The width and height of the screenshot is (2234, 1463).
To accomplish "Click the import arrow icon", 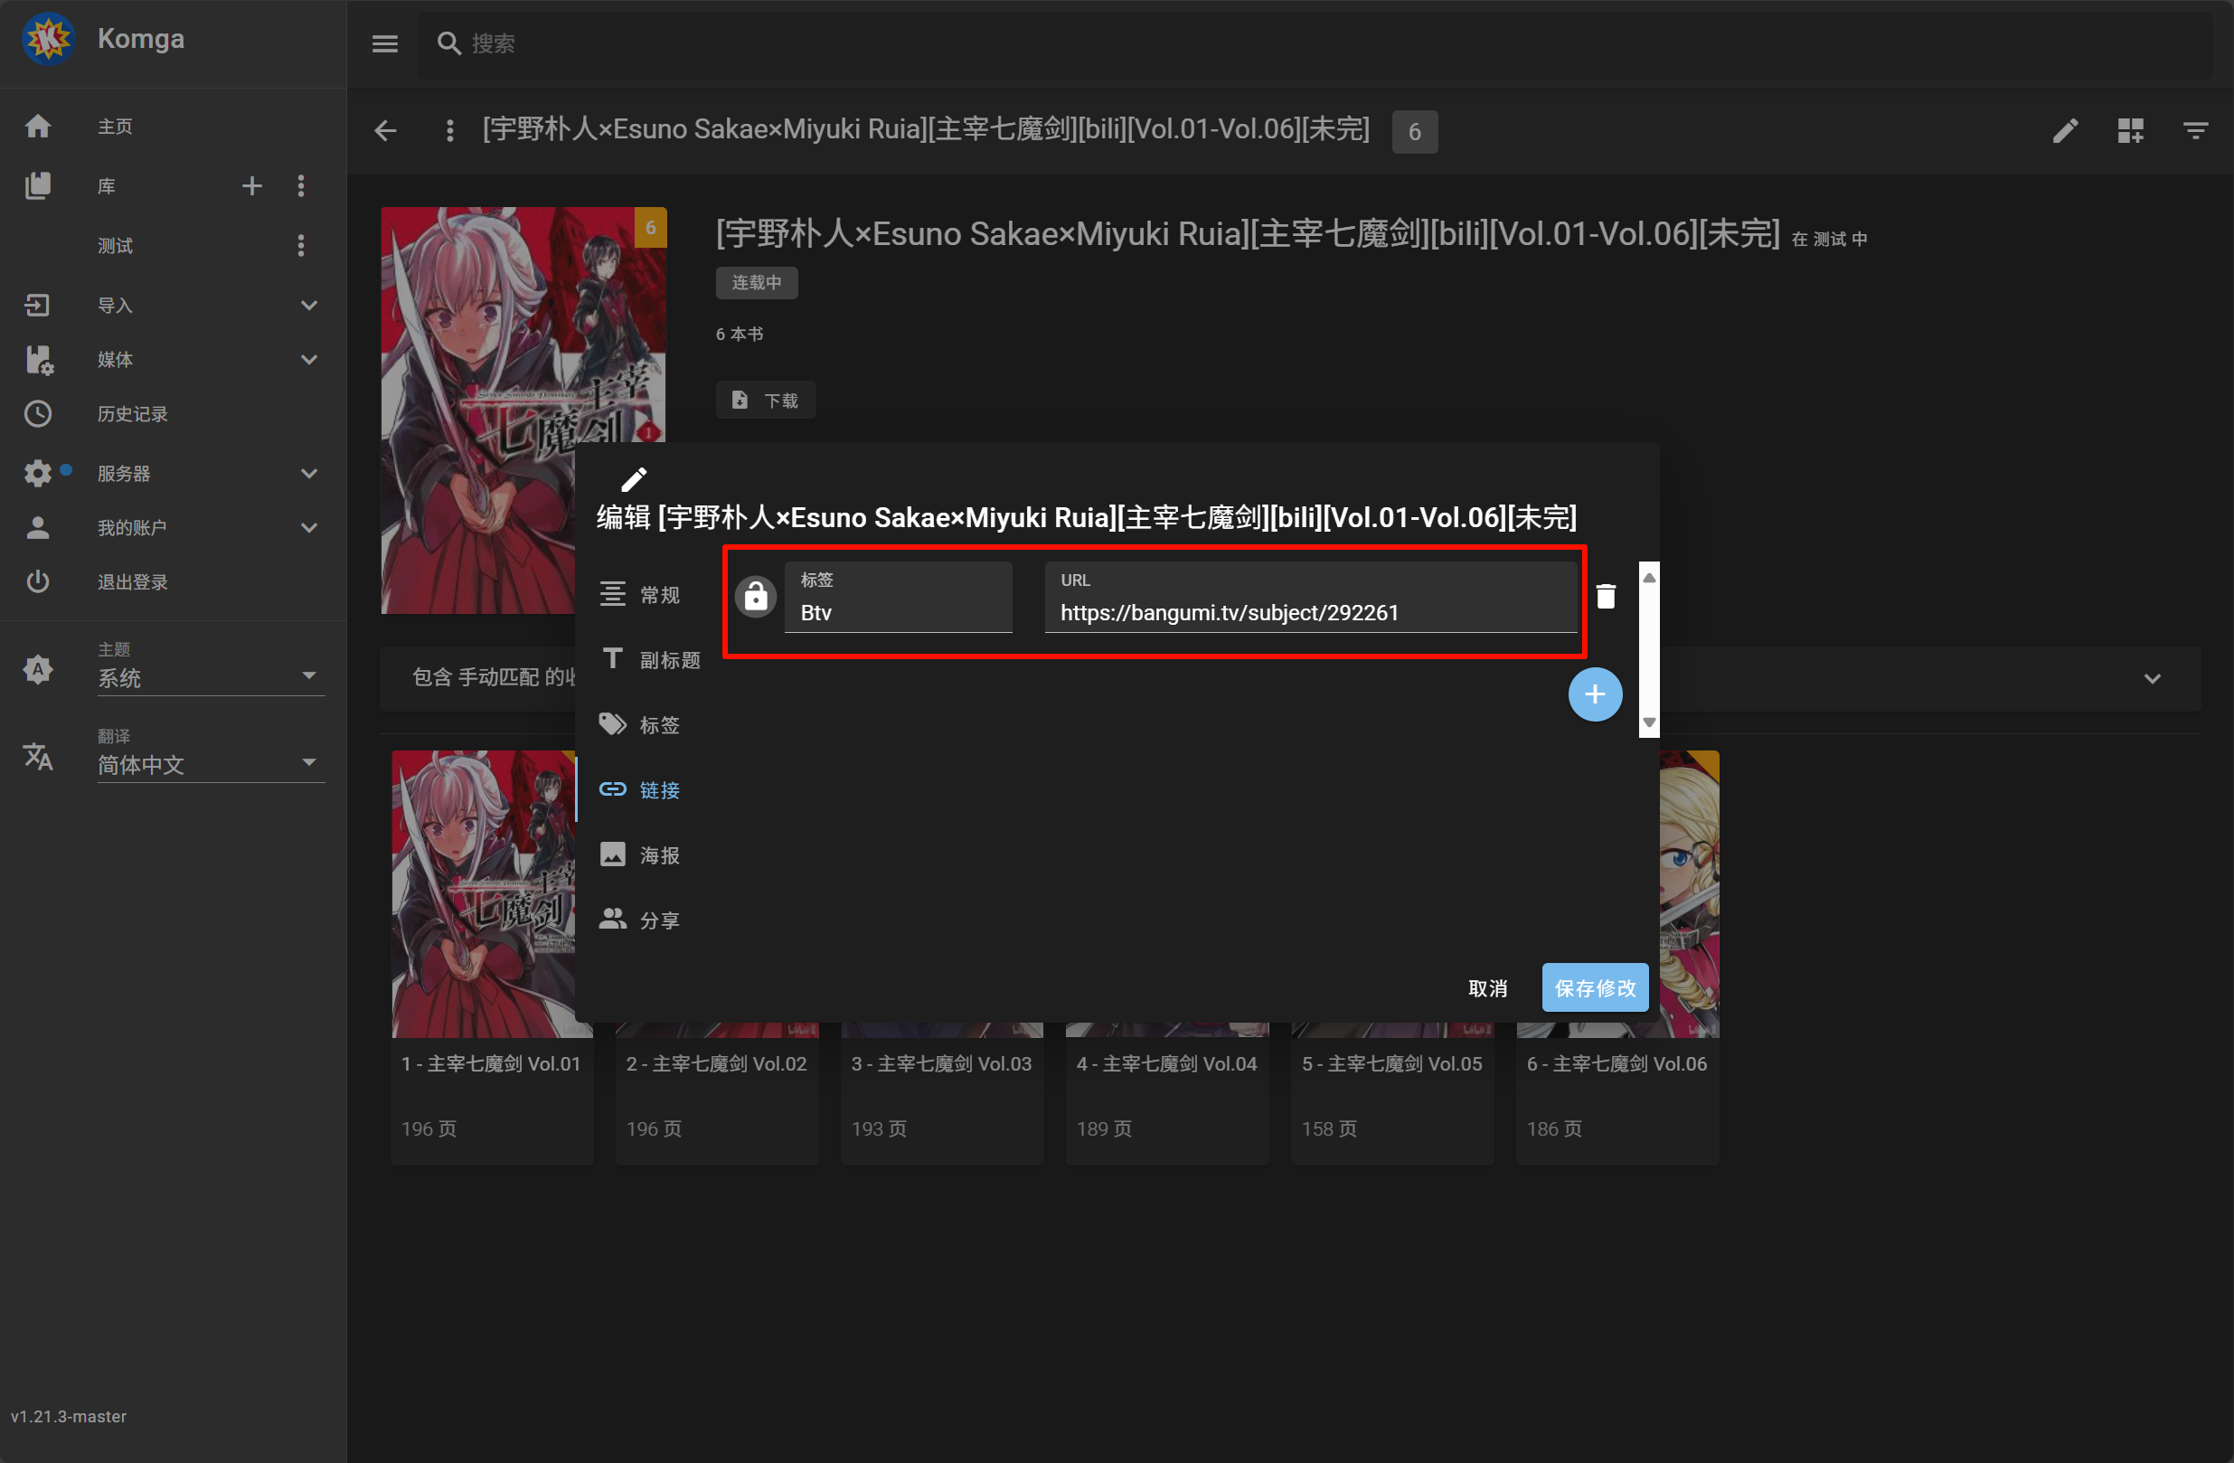I will [x=38, y=306].
